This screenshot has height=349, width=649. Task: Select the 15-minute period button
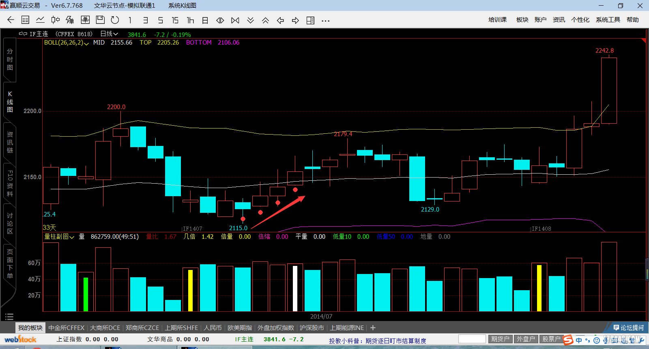click(175, 20)
